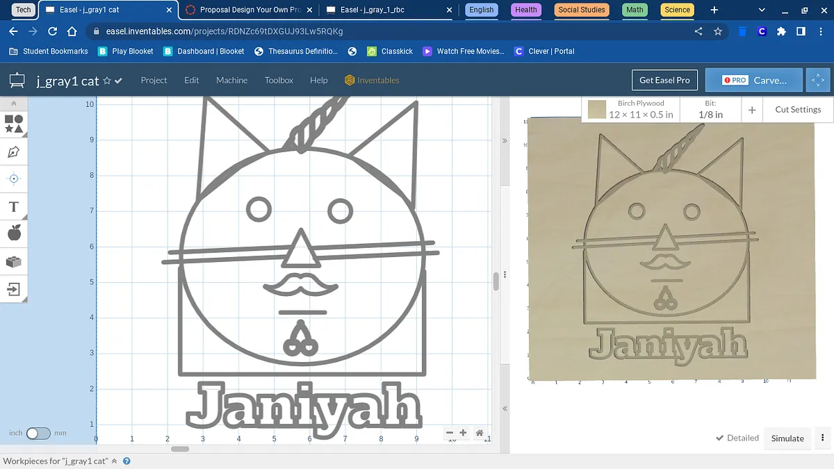
Task: Open the Machine menu
Action: (x=231, y=81)
